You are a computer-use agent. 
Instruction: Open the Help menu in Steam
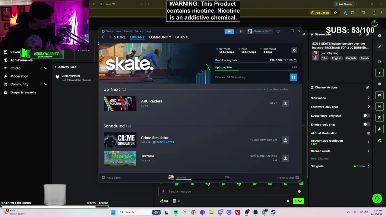(148, 31)
